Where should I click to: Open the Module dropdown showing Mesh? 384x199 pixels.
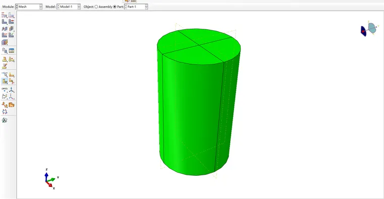pos(29,7)
